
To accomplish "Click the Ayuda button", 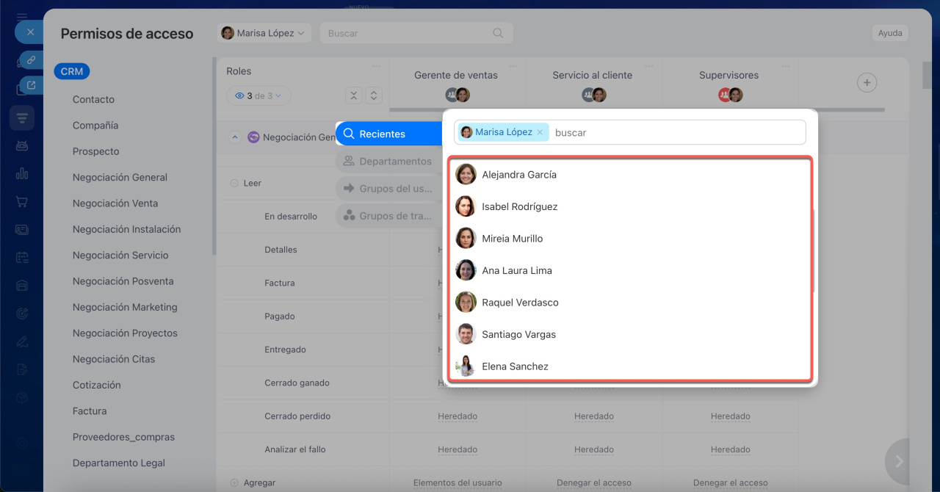I will pos(889,33).
